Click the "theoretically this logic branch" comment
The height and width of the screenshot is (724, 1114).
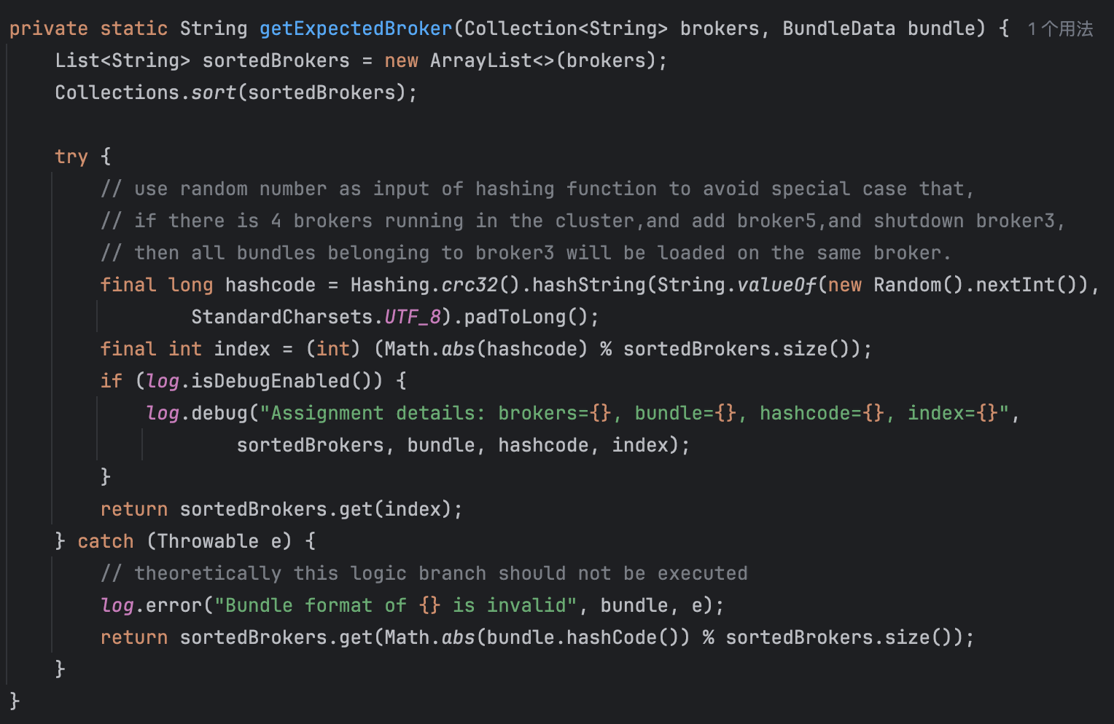(424, 574)
